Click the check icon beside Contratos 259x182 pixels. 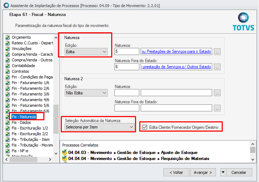(7, 71)
